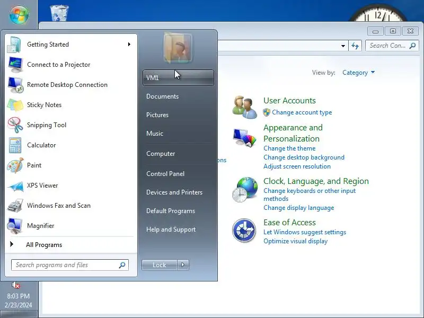Viewport: 424px width, 318px height.
Task: Click the Magnifier icon
Action: pos(15,226)
